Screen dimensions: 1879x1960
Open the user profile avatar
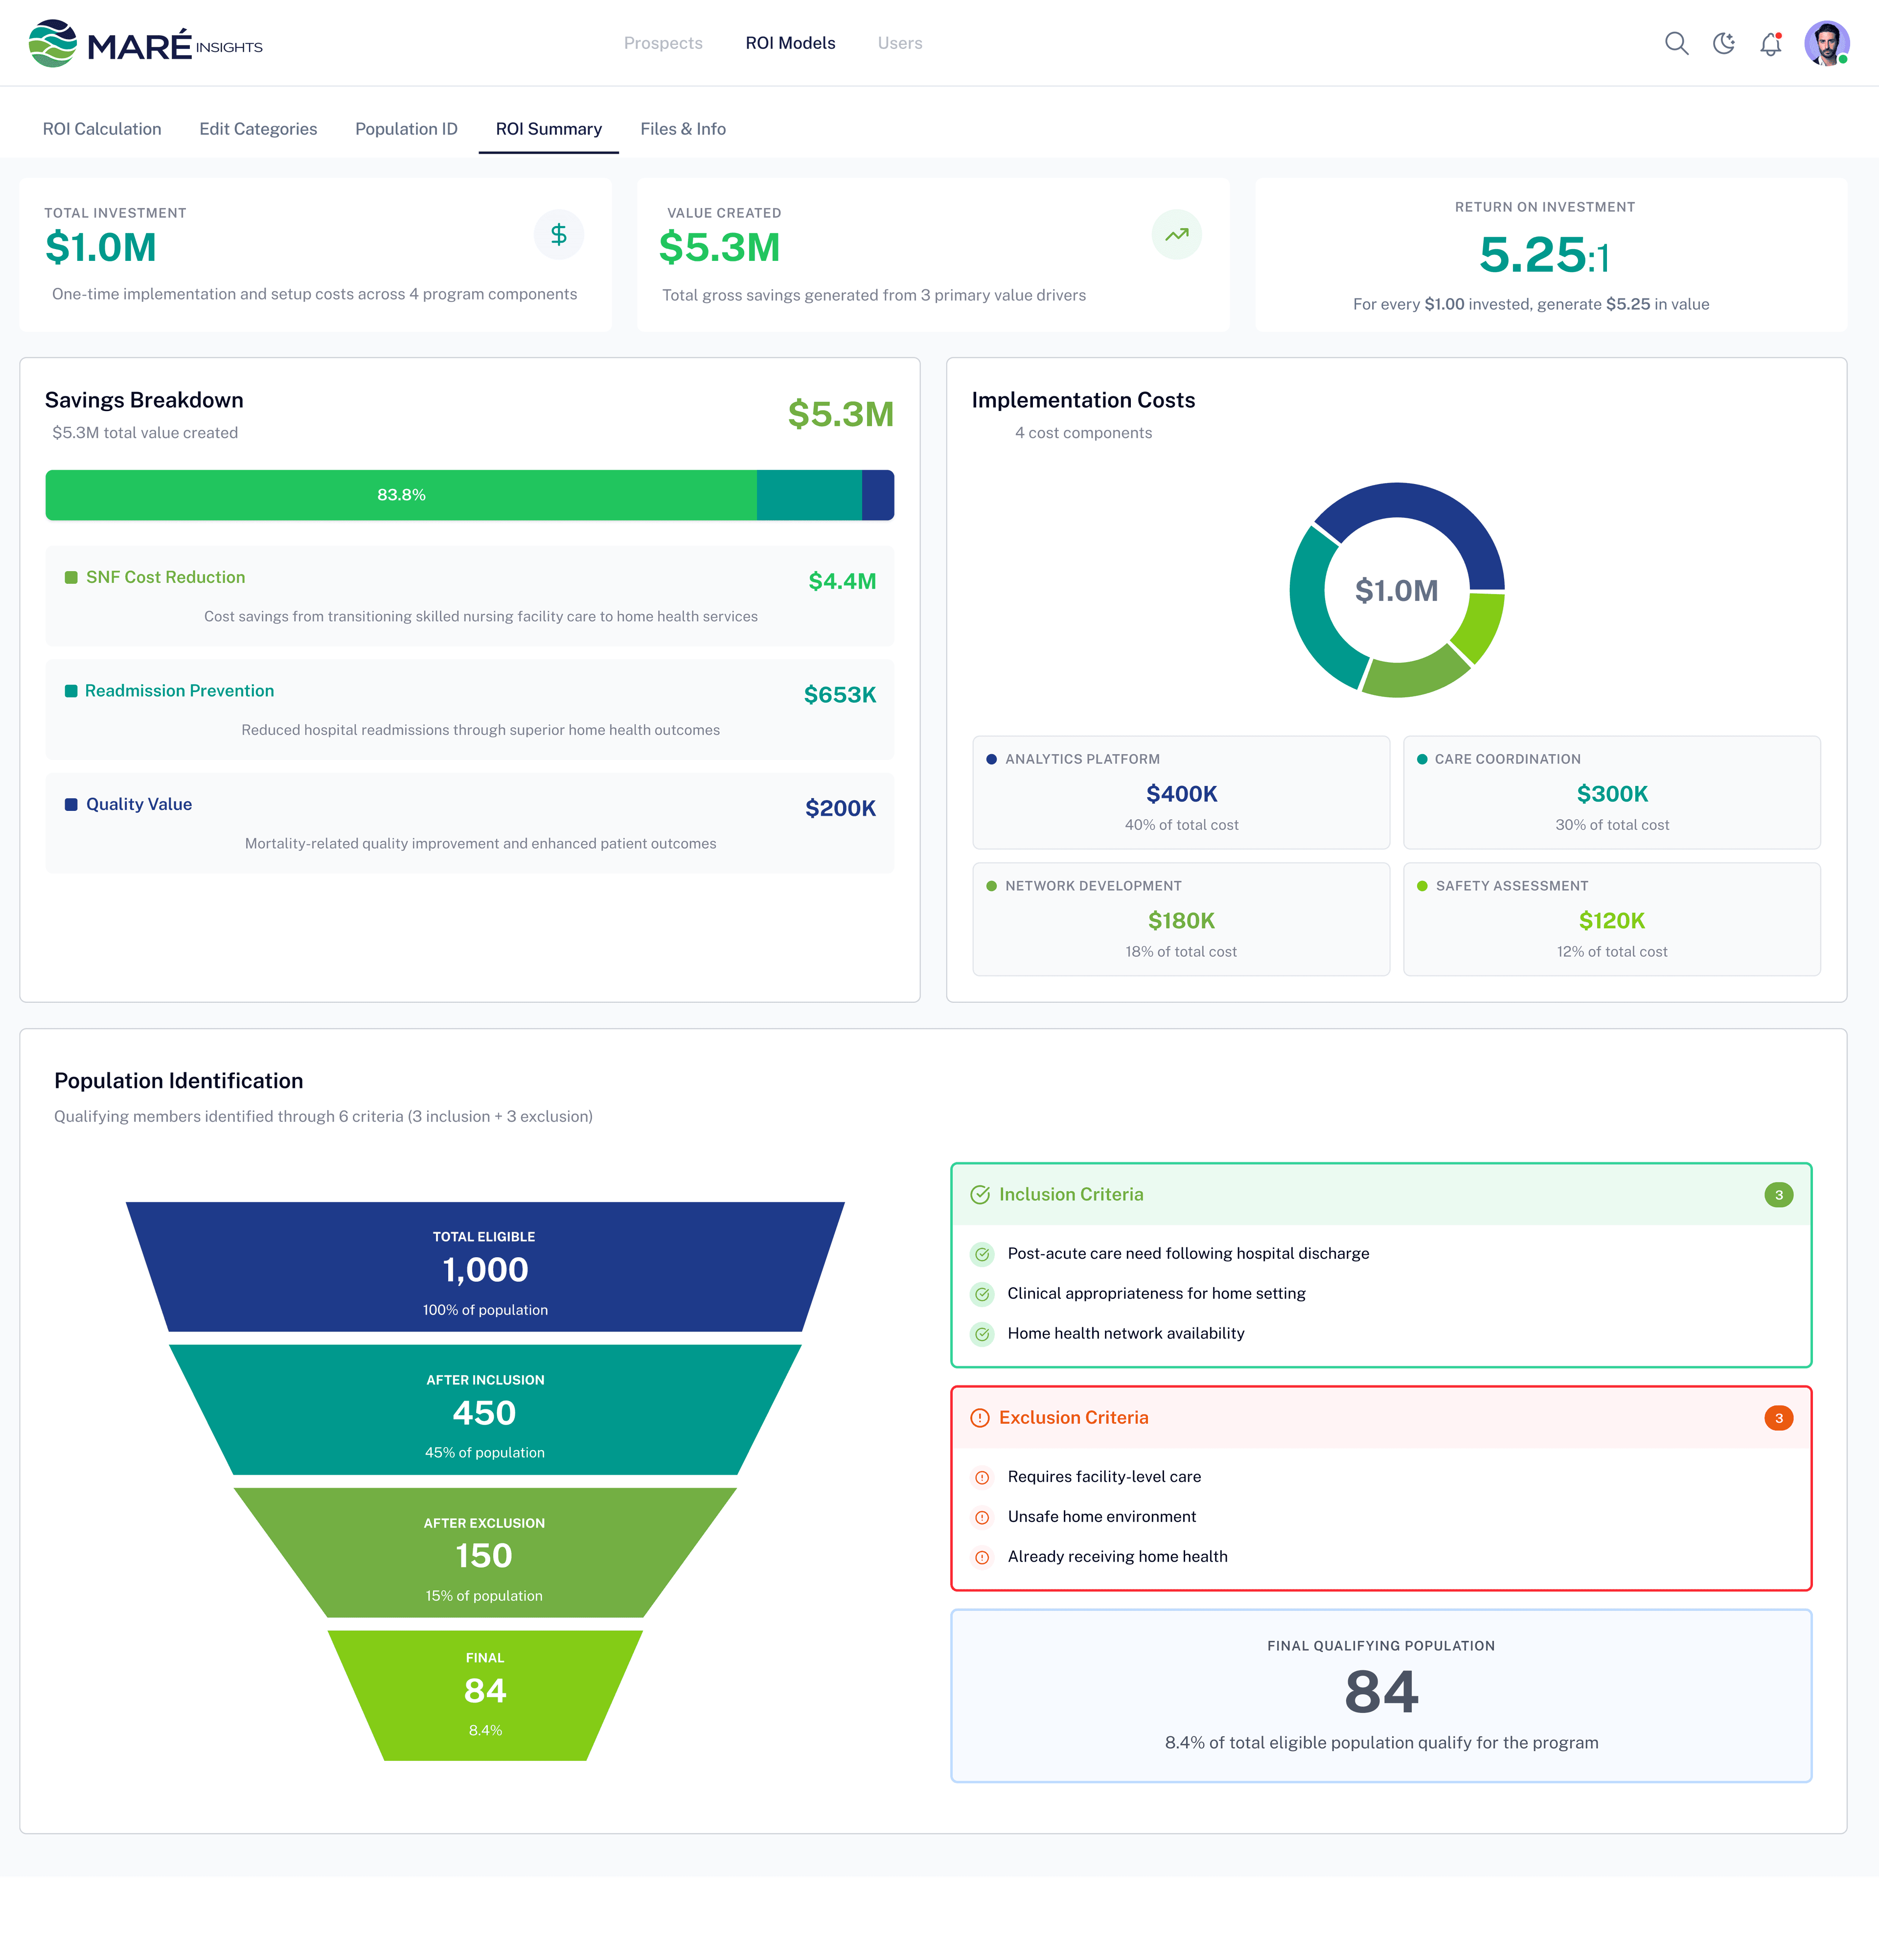point(1826,44)
